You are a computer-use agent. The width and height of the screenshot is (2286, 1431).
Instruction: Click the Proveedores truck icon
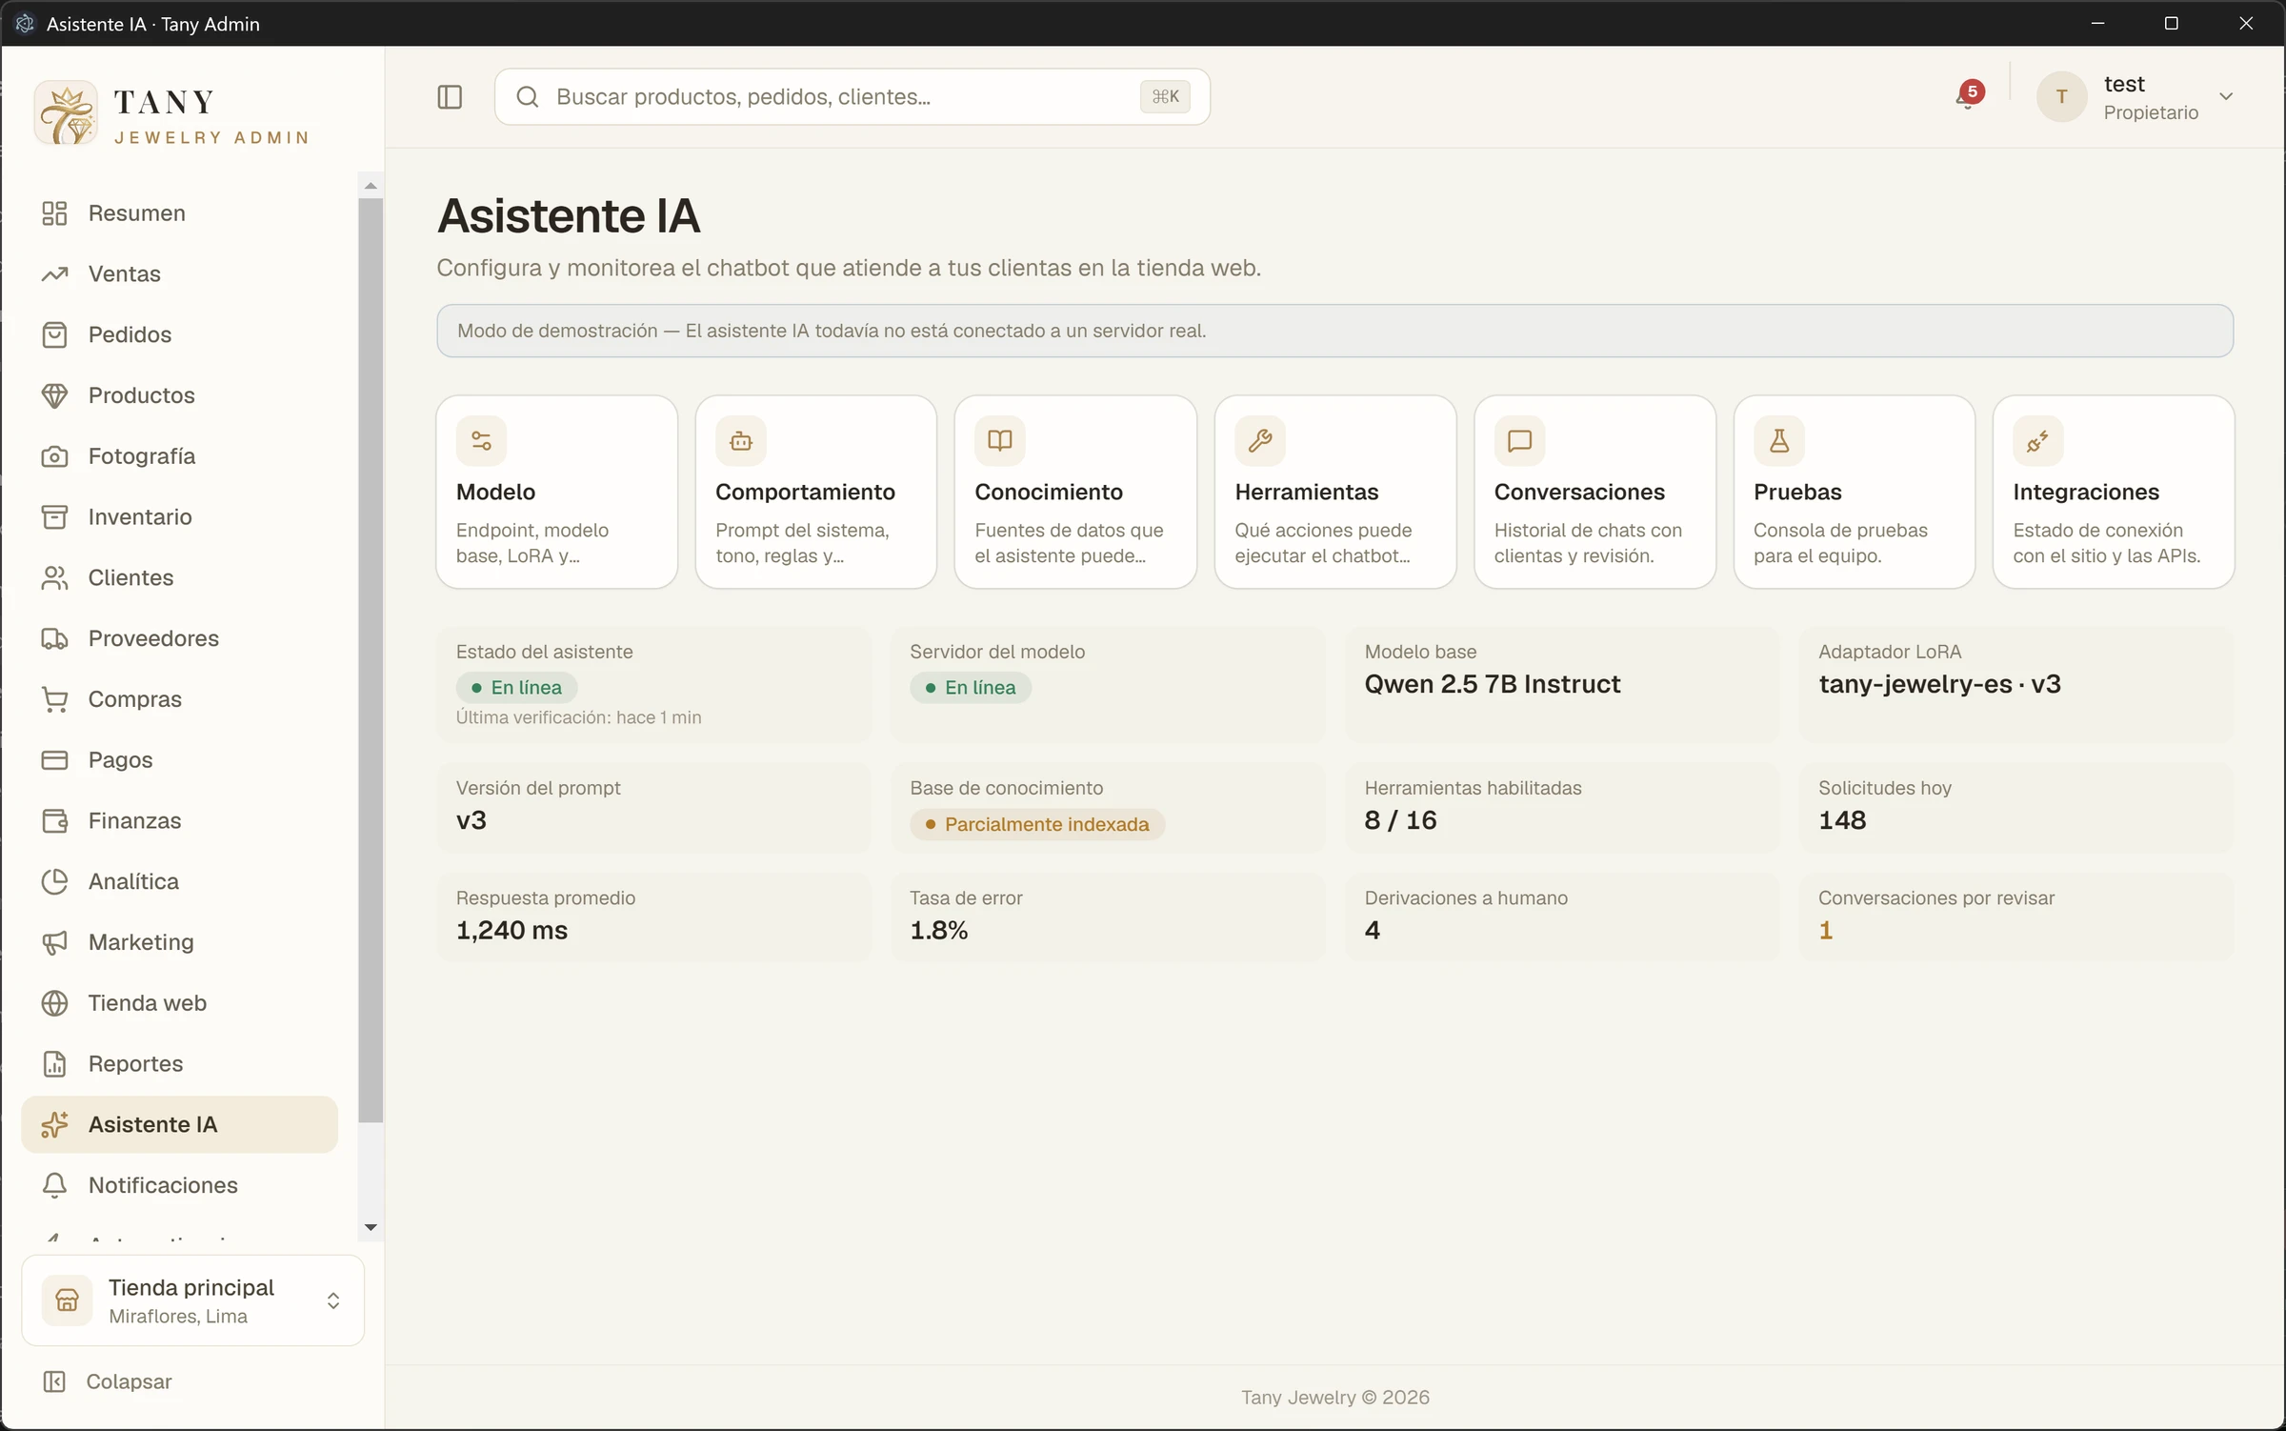[x=54, y=638]
